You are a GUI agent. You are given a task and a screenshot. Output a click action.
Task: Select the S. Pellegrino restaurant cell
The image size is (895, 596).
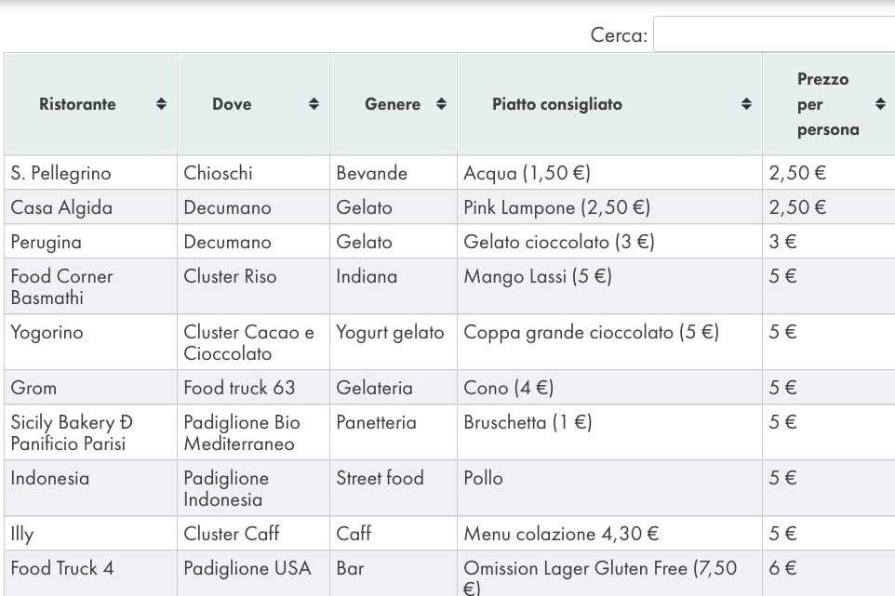click(60, 173)
